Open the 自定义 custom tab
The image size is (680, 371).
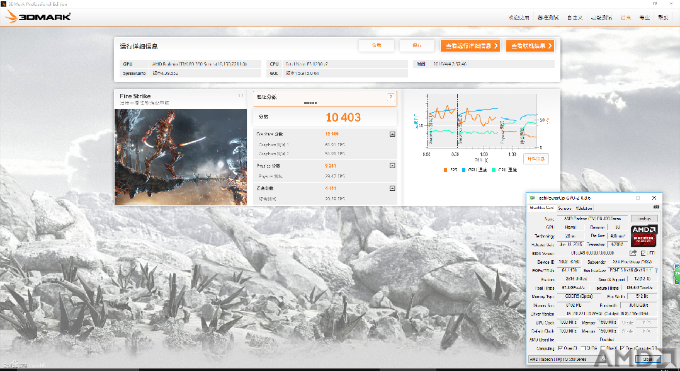[x=575, y=18]
